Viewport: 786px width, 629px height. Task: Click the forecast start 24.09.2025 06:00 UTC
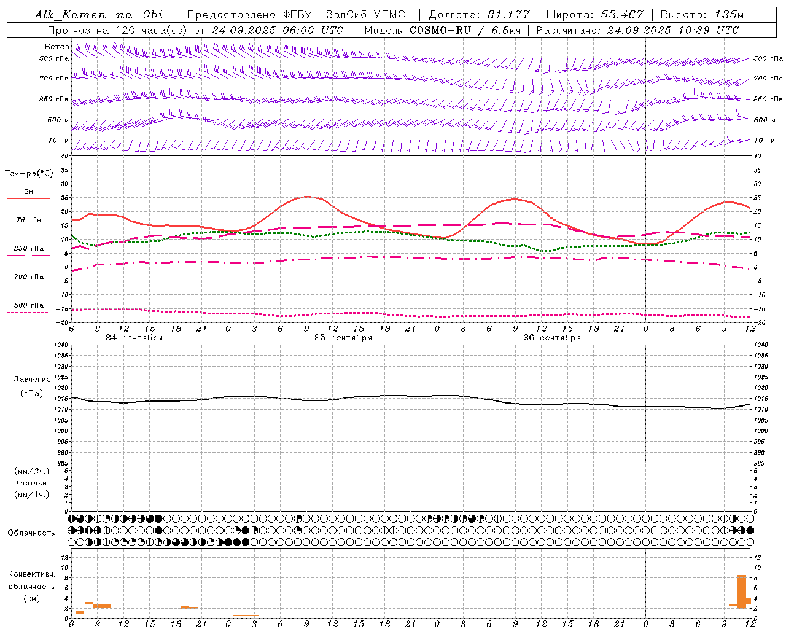coord(277,30)
